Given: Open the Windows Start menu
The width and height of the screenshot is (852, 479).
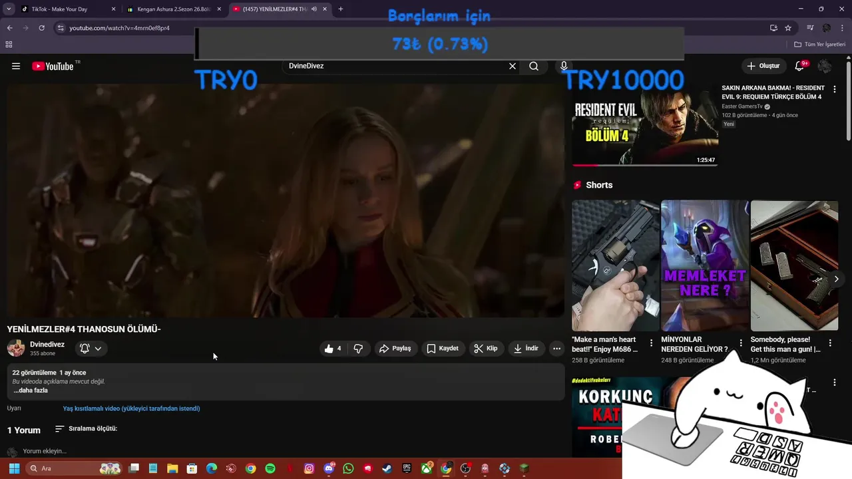Looking at the screenshot, I should pyautogui.click(x=14, y=468).
